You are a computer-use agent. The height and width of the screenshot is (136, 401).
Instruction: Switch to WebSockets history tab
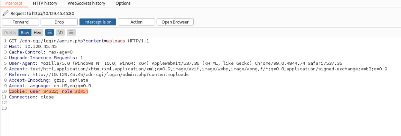coord(86,3)
